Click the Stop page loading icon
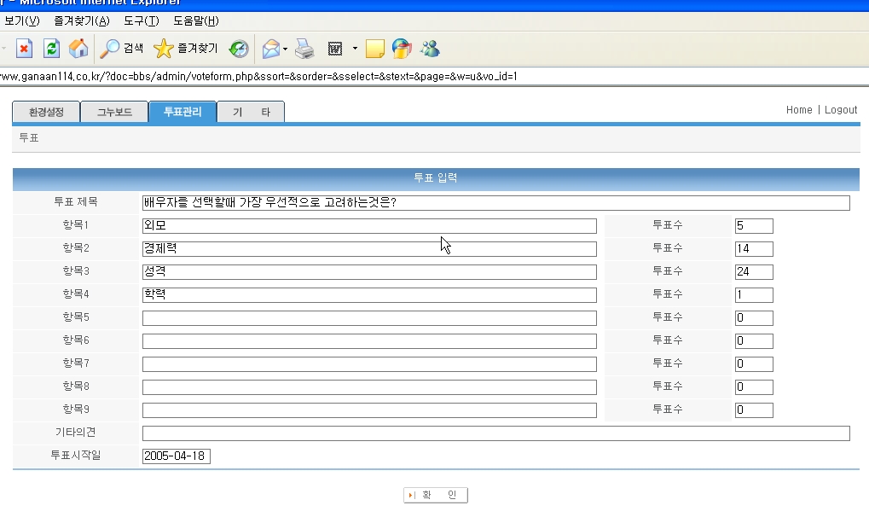The width and height of the screenshot is (869, 523). coord(24,49)
